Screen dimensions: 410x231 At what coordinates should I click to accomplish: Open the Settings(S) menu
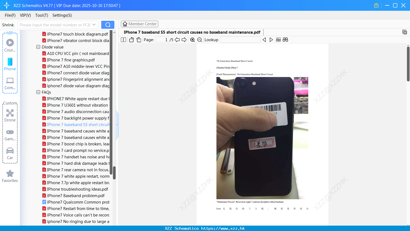pyautogui.click(x=62, y=15)
